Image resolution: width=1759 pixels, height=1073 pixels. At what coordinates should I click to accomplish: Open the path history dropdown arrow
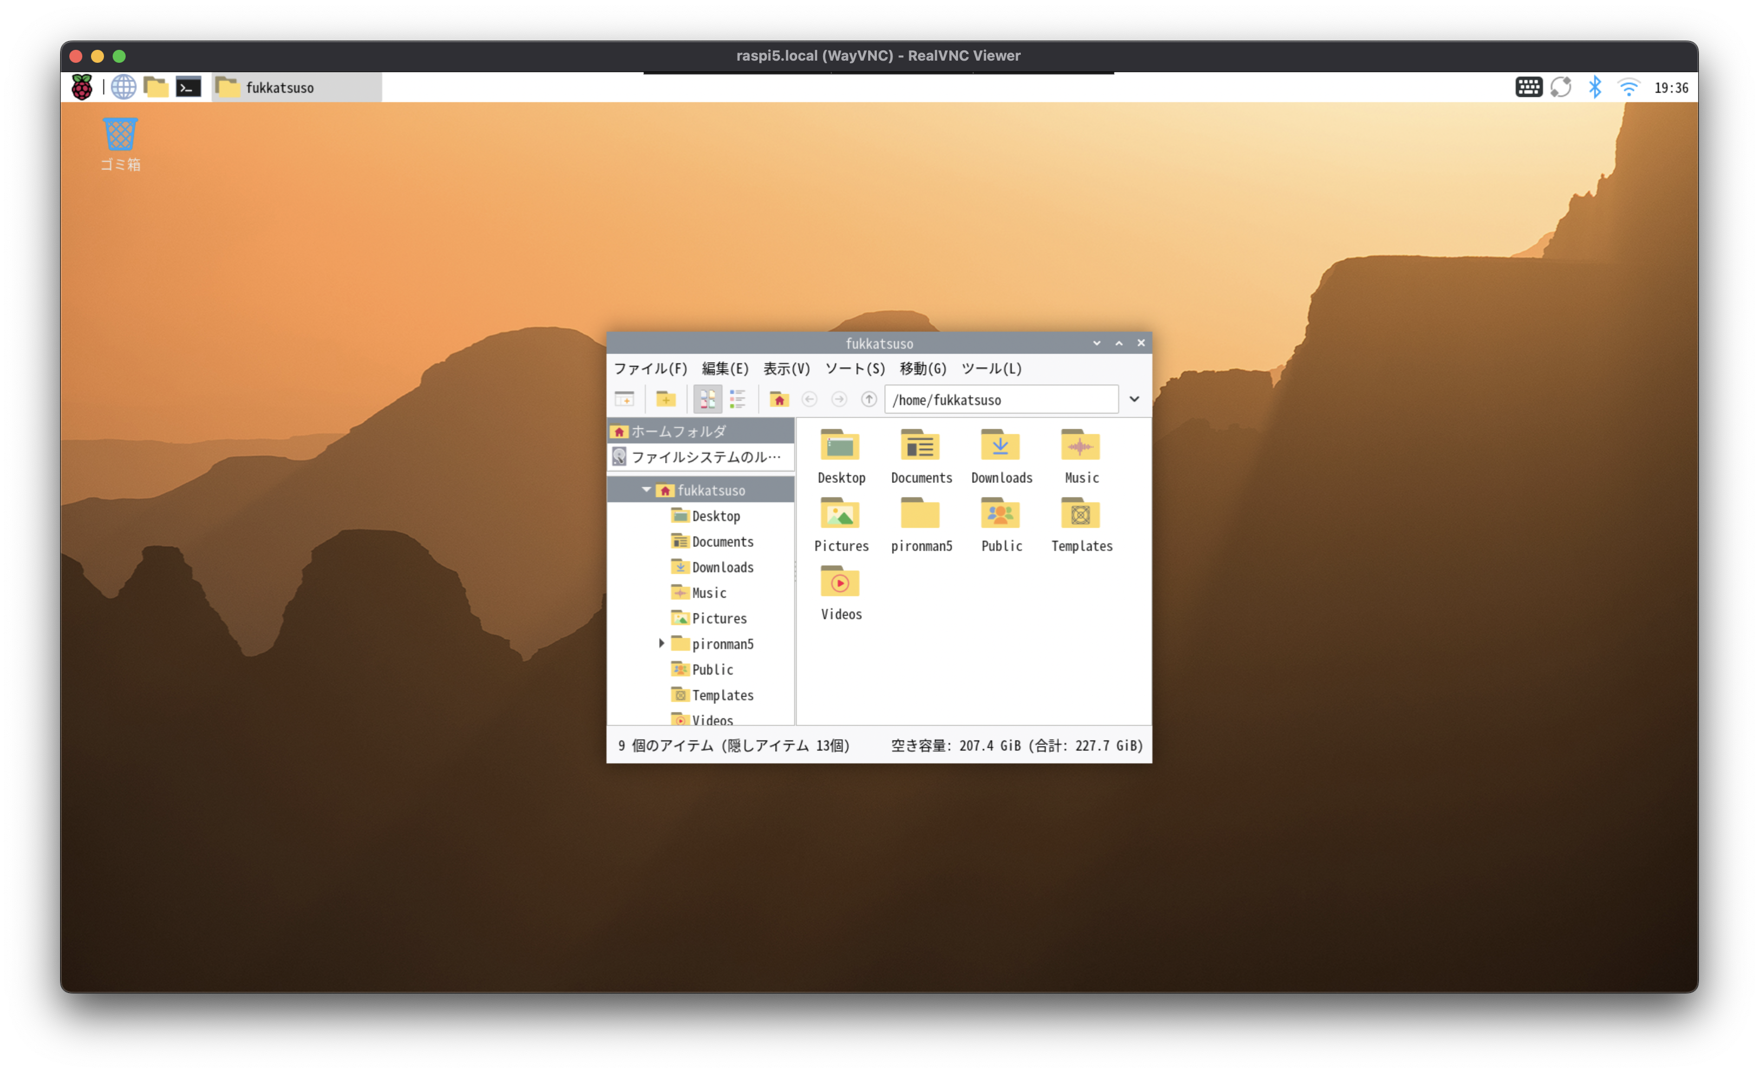1133,399
